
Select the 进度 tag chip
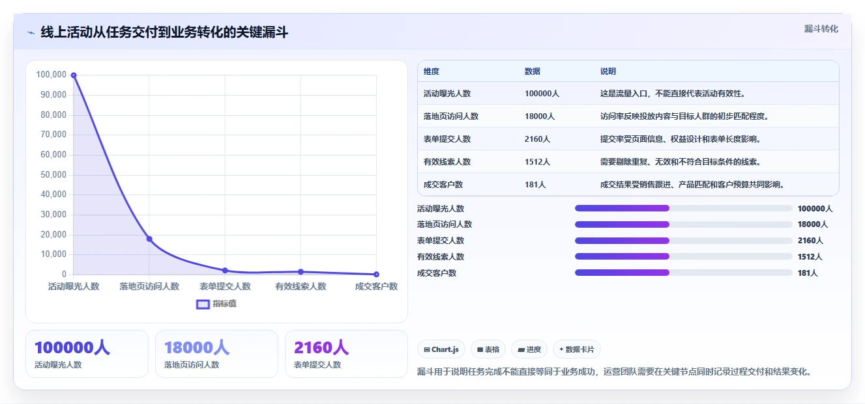click(529, 349)
